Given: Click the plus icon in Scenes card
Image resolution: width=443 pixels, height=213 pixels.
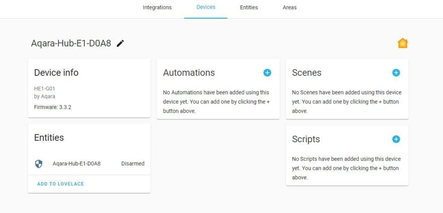Looking at the screenshot, I should coord(396,73).
